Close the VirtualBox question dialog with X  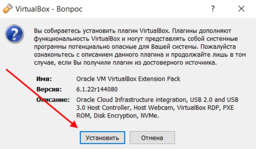[241, 9]
